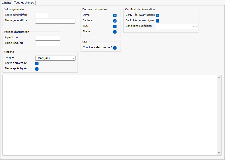
Task: Click the scroll up arrow of text area
Action: point(219,78)
